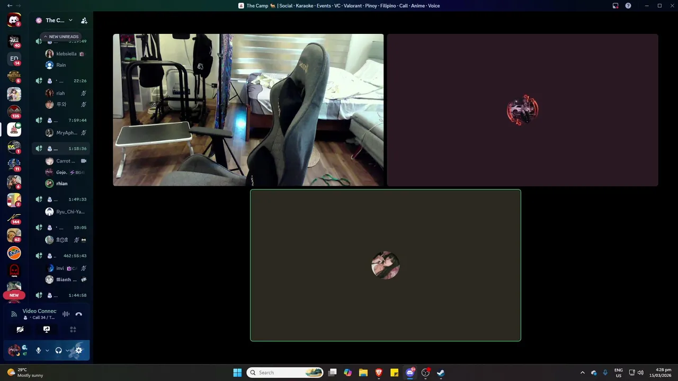The height and width of the screenshot is (381, 678).
Task: Toggle headphone deafen
Action: tap(58, 350)
